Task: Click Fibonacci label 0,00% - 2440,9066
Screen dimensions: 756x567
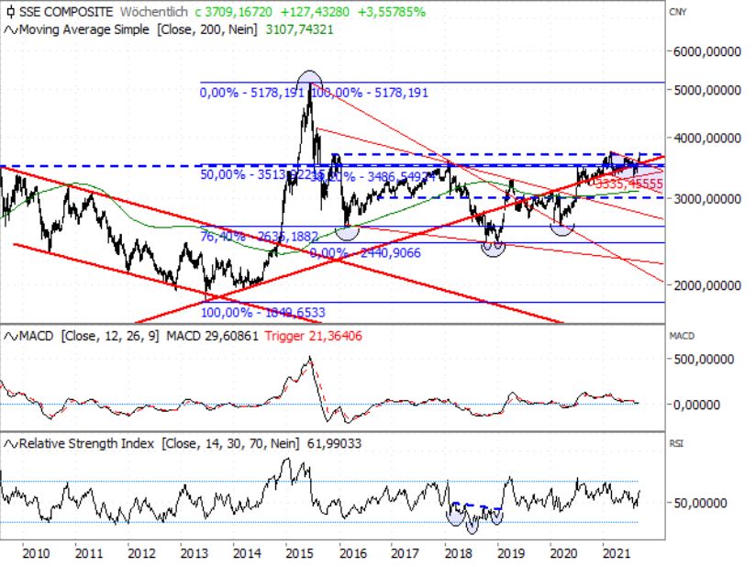Action: 365,253
